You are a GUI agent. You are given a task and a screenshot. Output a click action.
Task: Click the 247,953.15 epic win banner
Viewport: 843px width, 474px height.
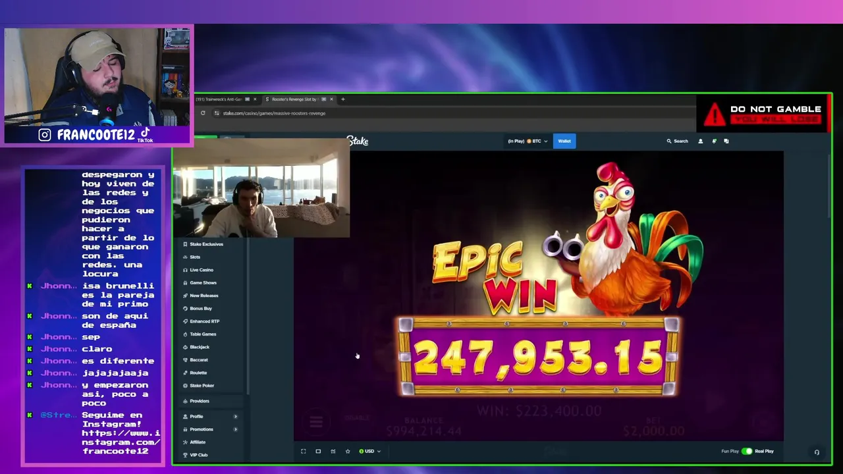click(x=538, y=357)
